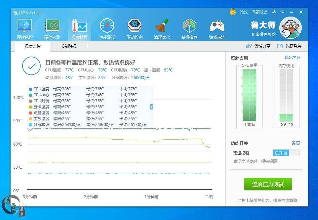Collapse the chart legend panel arrow
The width and height of the screenshot is (318, 220).
click(x=151, y=107)
